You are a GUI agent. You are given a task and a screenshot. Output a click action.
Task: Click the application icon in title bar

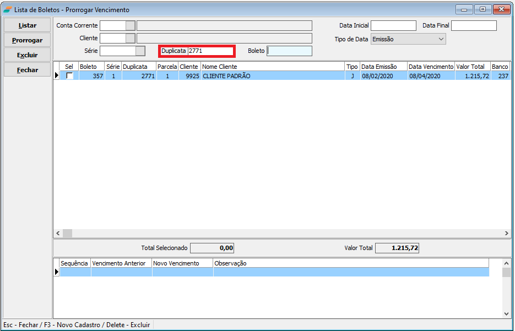7,9
